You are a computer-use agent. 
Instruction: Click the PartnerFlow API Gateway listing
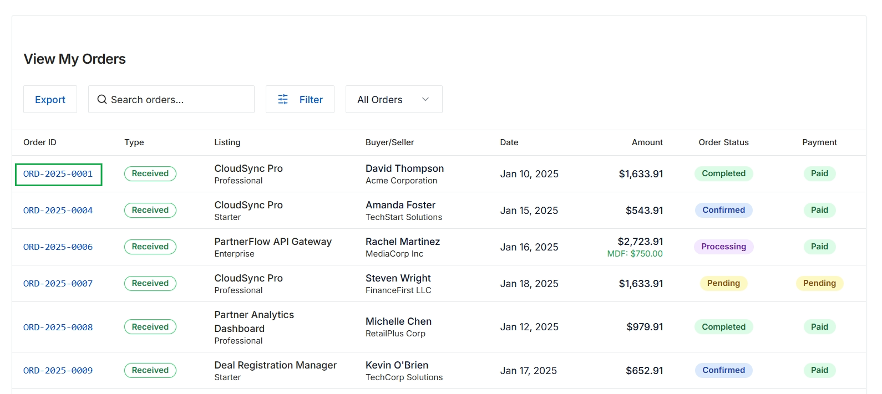click(x=273, y=242)
